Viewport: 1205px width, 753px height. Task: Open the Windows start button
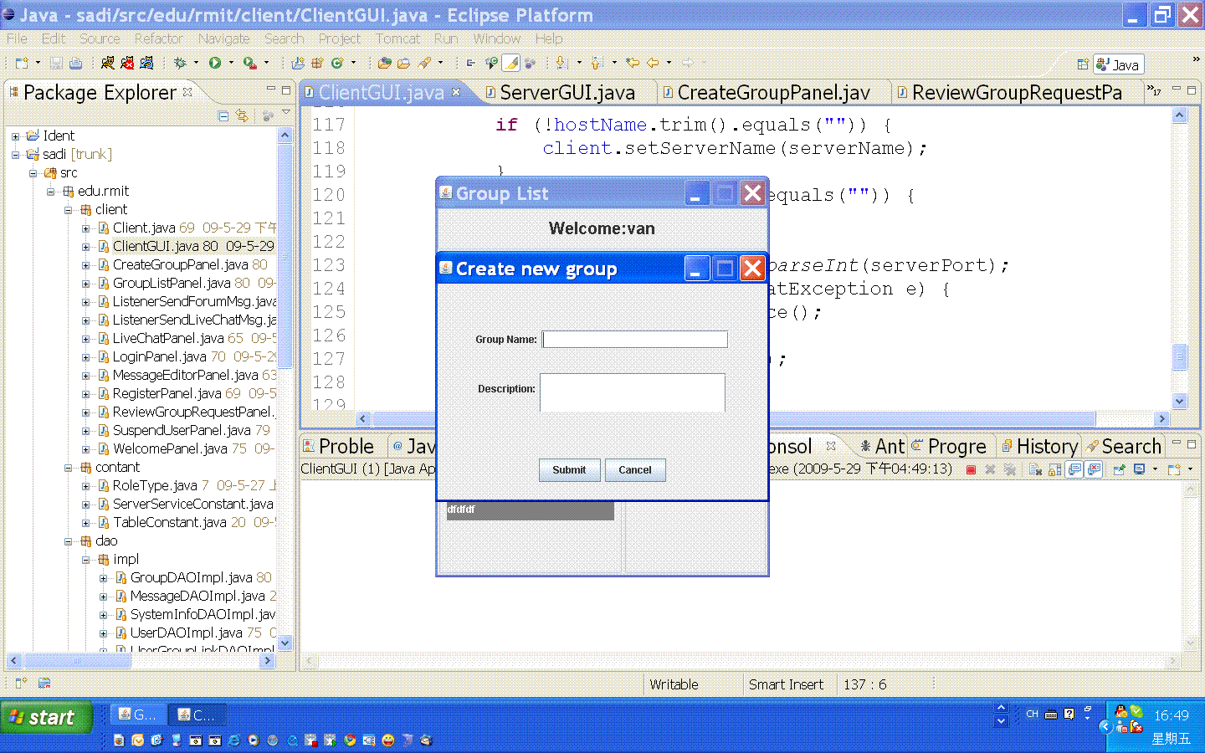click(46, 717)
